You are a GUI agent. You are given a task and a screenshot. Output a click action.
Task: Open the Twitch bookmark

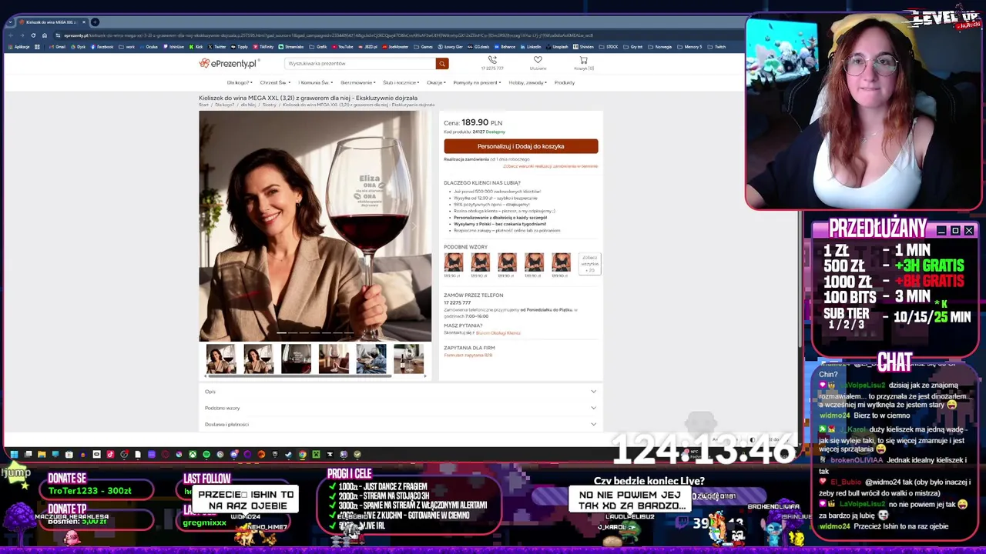[717, 47]
